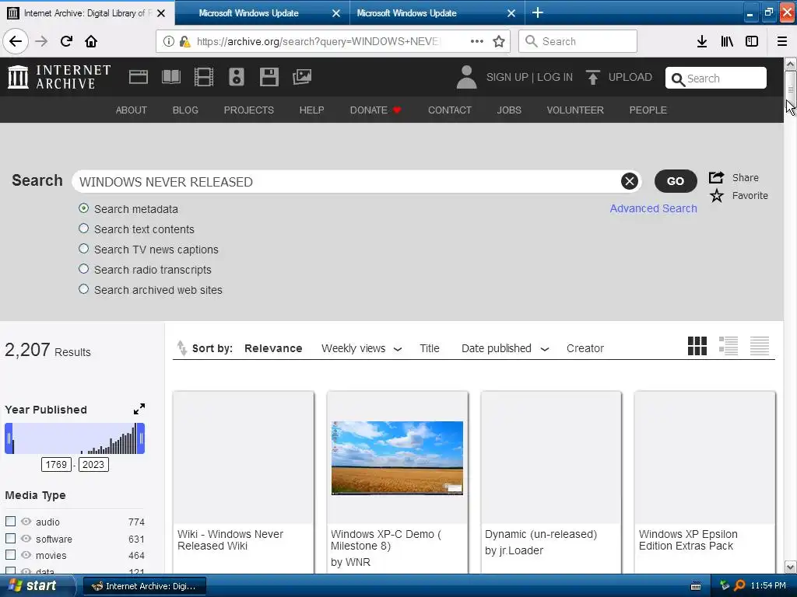Go back with the browser back arrow
The width and height of the screenshot is (797, 597).
coord(16,41)
